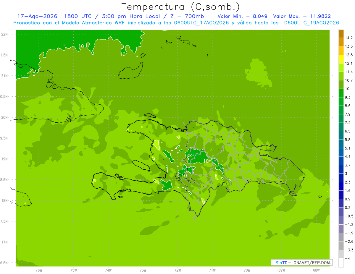The width and height of the screenshot is (355, 274).
Task: Click the "17N" latitude label
Action: [x=4, y=242]
